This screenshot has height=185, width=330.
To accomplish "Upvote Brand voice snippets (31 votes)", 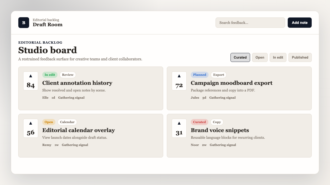I will [179, 128].
